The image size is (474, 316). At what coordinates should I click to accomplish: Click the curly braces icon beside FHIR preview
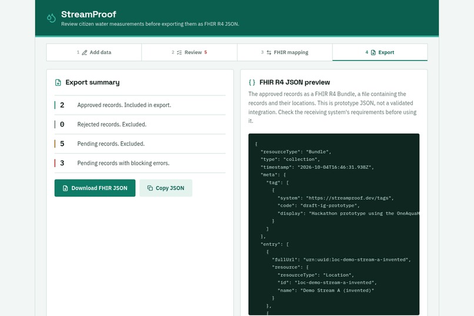(x=252, y=82)
